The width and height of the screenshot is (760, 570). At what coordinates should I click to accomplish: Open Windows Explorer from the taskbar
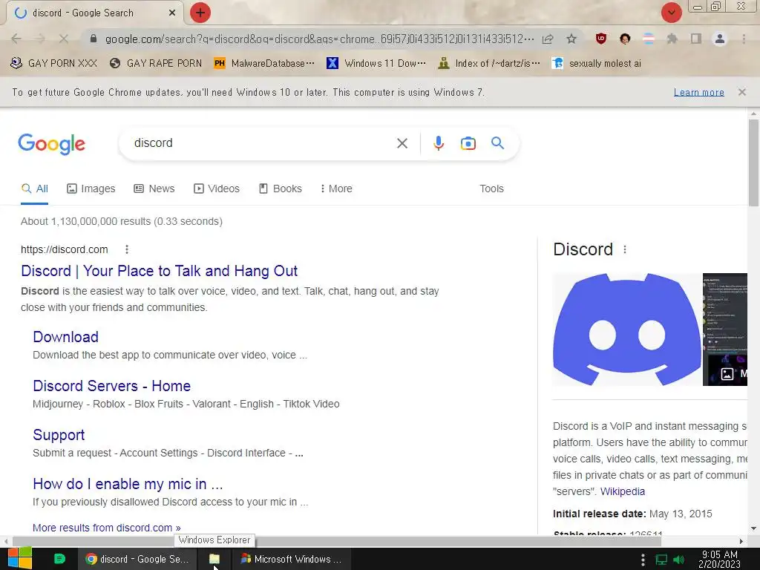click(x=214, y=559)
